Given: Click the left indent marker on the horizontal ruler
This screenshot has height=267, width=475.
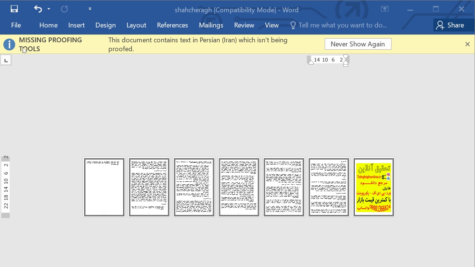Looking at the screenshot, I should [311, 62].
